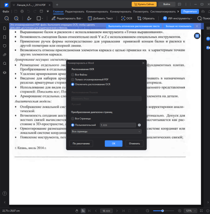The height and width of the screenshot is (214, 210).
Task: Click fullscreen icon in status bar
Action: coord(201,211)
